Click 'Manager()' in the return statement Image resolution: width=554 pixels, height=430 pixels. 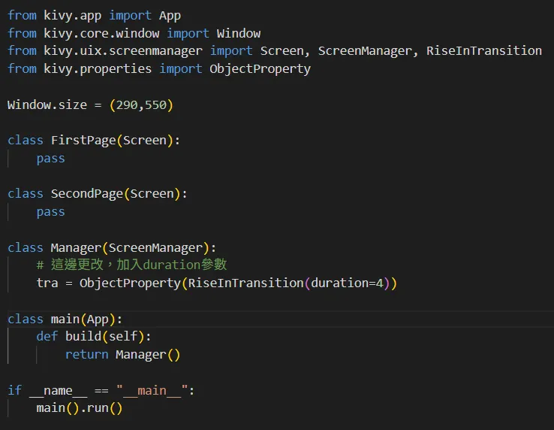coord(148,355)
